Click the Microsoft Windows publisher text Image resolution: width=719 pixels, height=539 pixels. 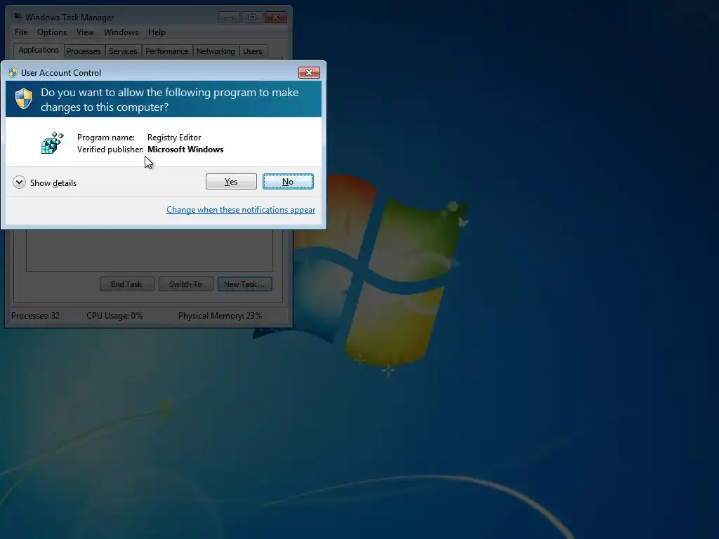[185, 149]
